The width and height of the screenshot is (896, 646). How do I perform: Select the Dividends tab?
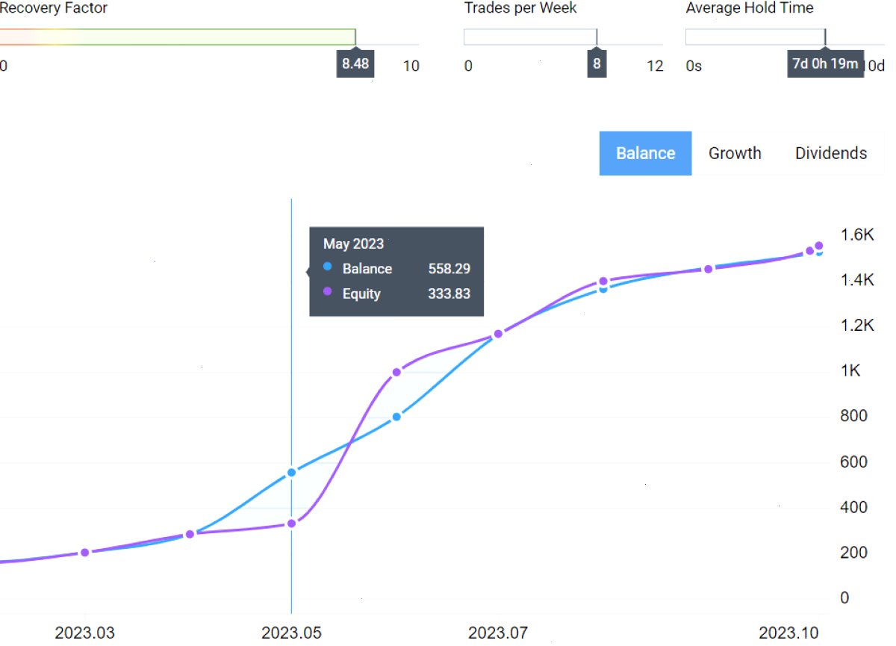831,153
